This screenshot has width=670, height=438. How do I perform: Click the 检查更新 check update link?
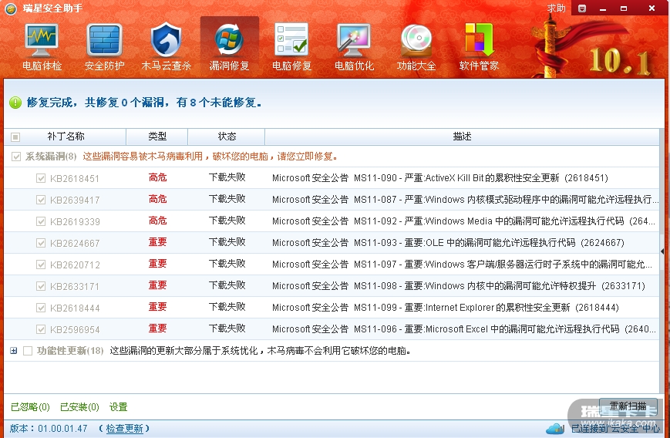click(x=124, y=428)
